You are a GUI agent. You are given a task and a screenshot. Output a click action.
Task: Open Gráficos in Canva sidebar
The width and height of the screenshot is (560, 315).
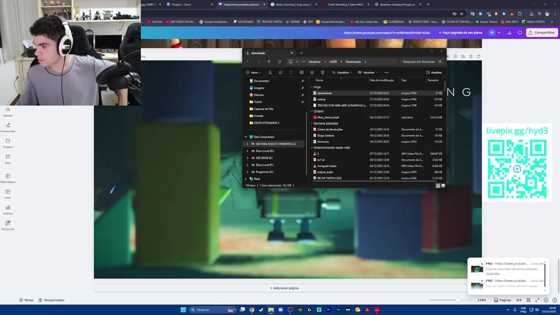(8, 210)
